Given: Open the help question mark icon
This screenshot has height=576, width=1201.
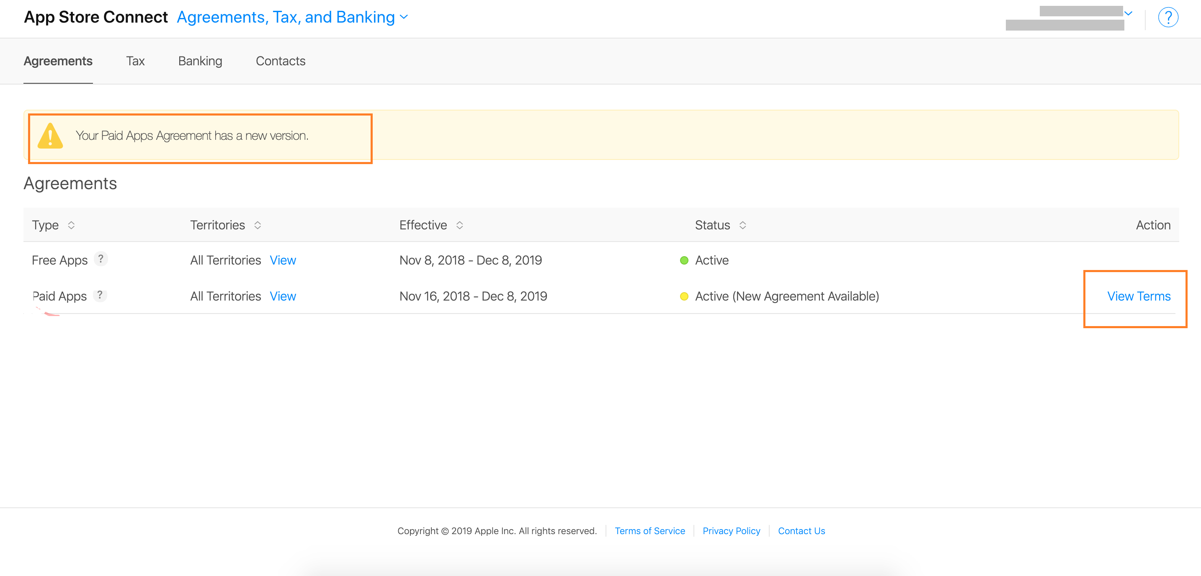Looking at the screenshot, I should click(x=1168, y=18).
